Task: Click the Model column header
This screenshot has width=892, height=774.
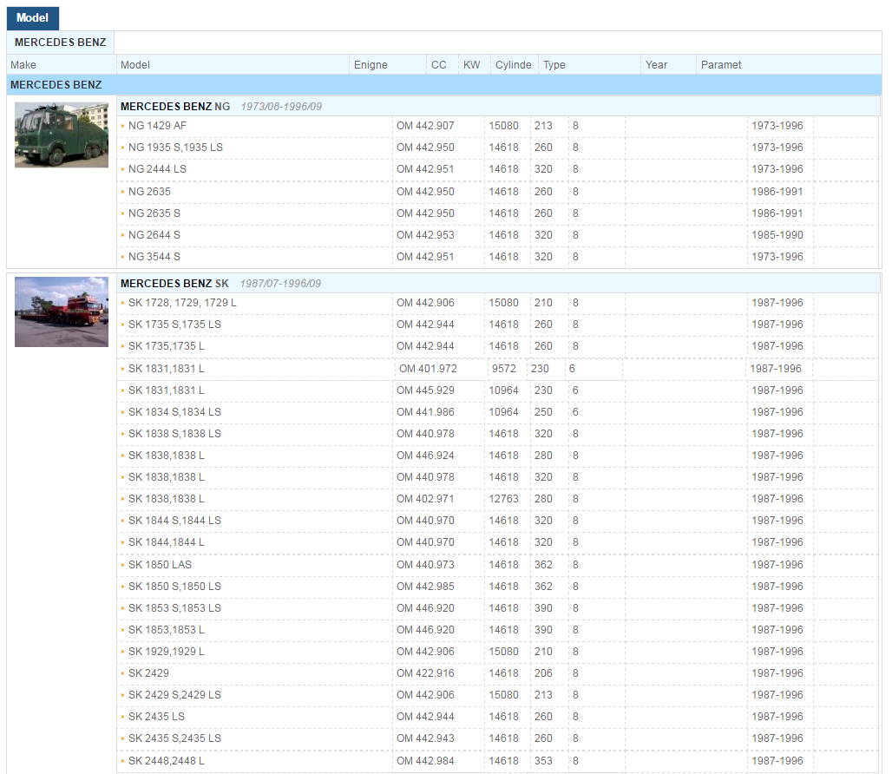Action: [134, 65]
